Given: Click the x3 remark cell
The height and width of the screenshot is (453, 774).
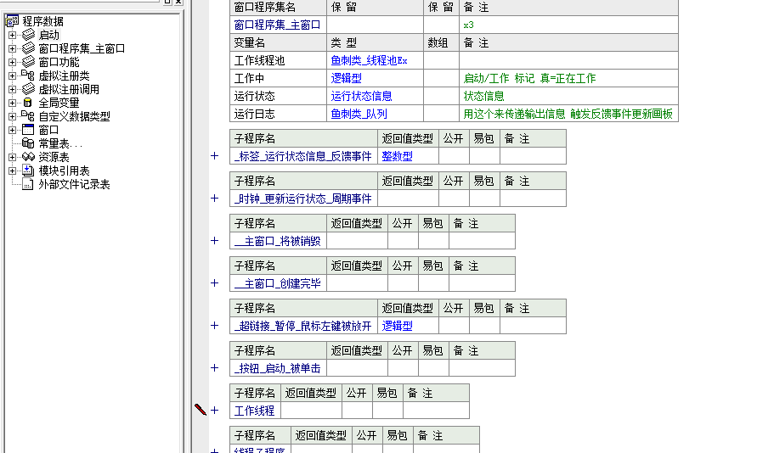Looking at the screenshot, I should coord(568,25).
